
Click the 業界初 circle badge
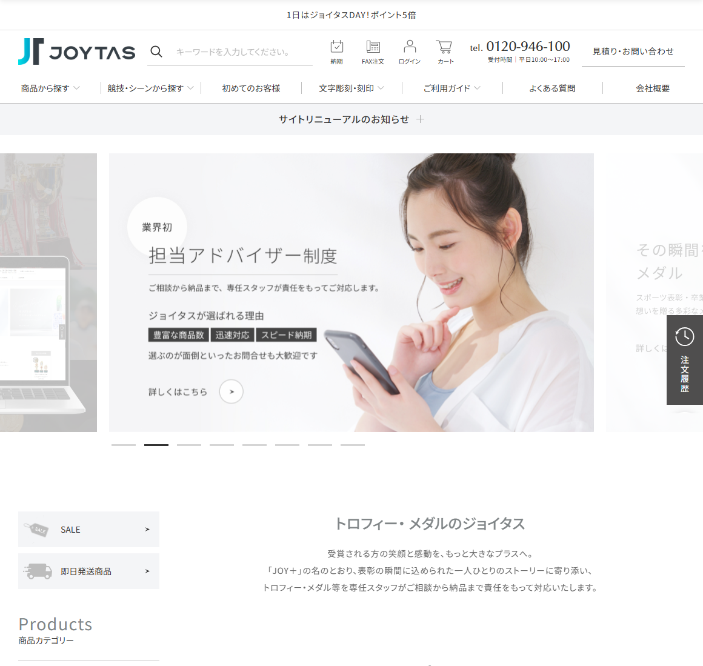(x=157, y=227)
